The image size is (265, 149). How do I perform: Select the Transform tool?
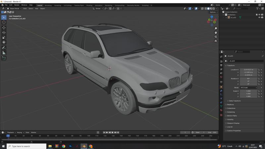(x=4, y=42)
